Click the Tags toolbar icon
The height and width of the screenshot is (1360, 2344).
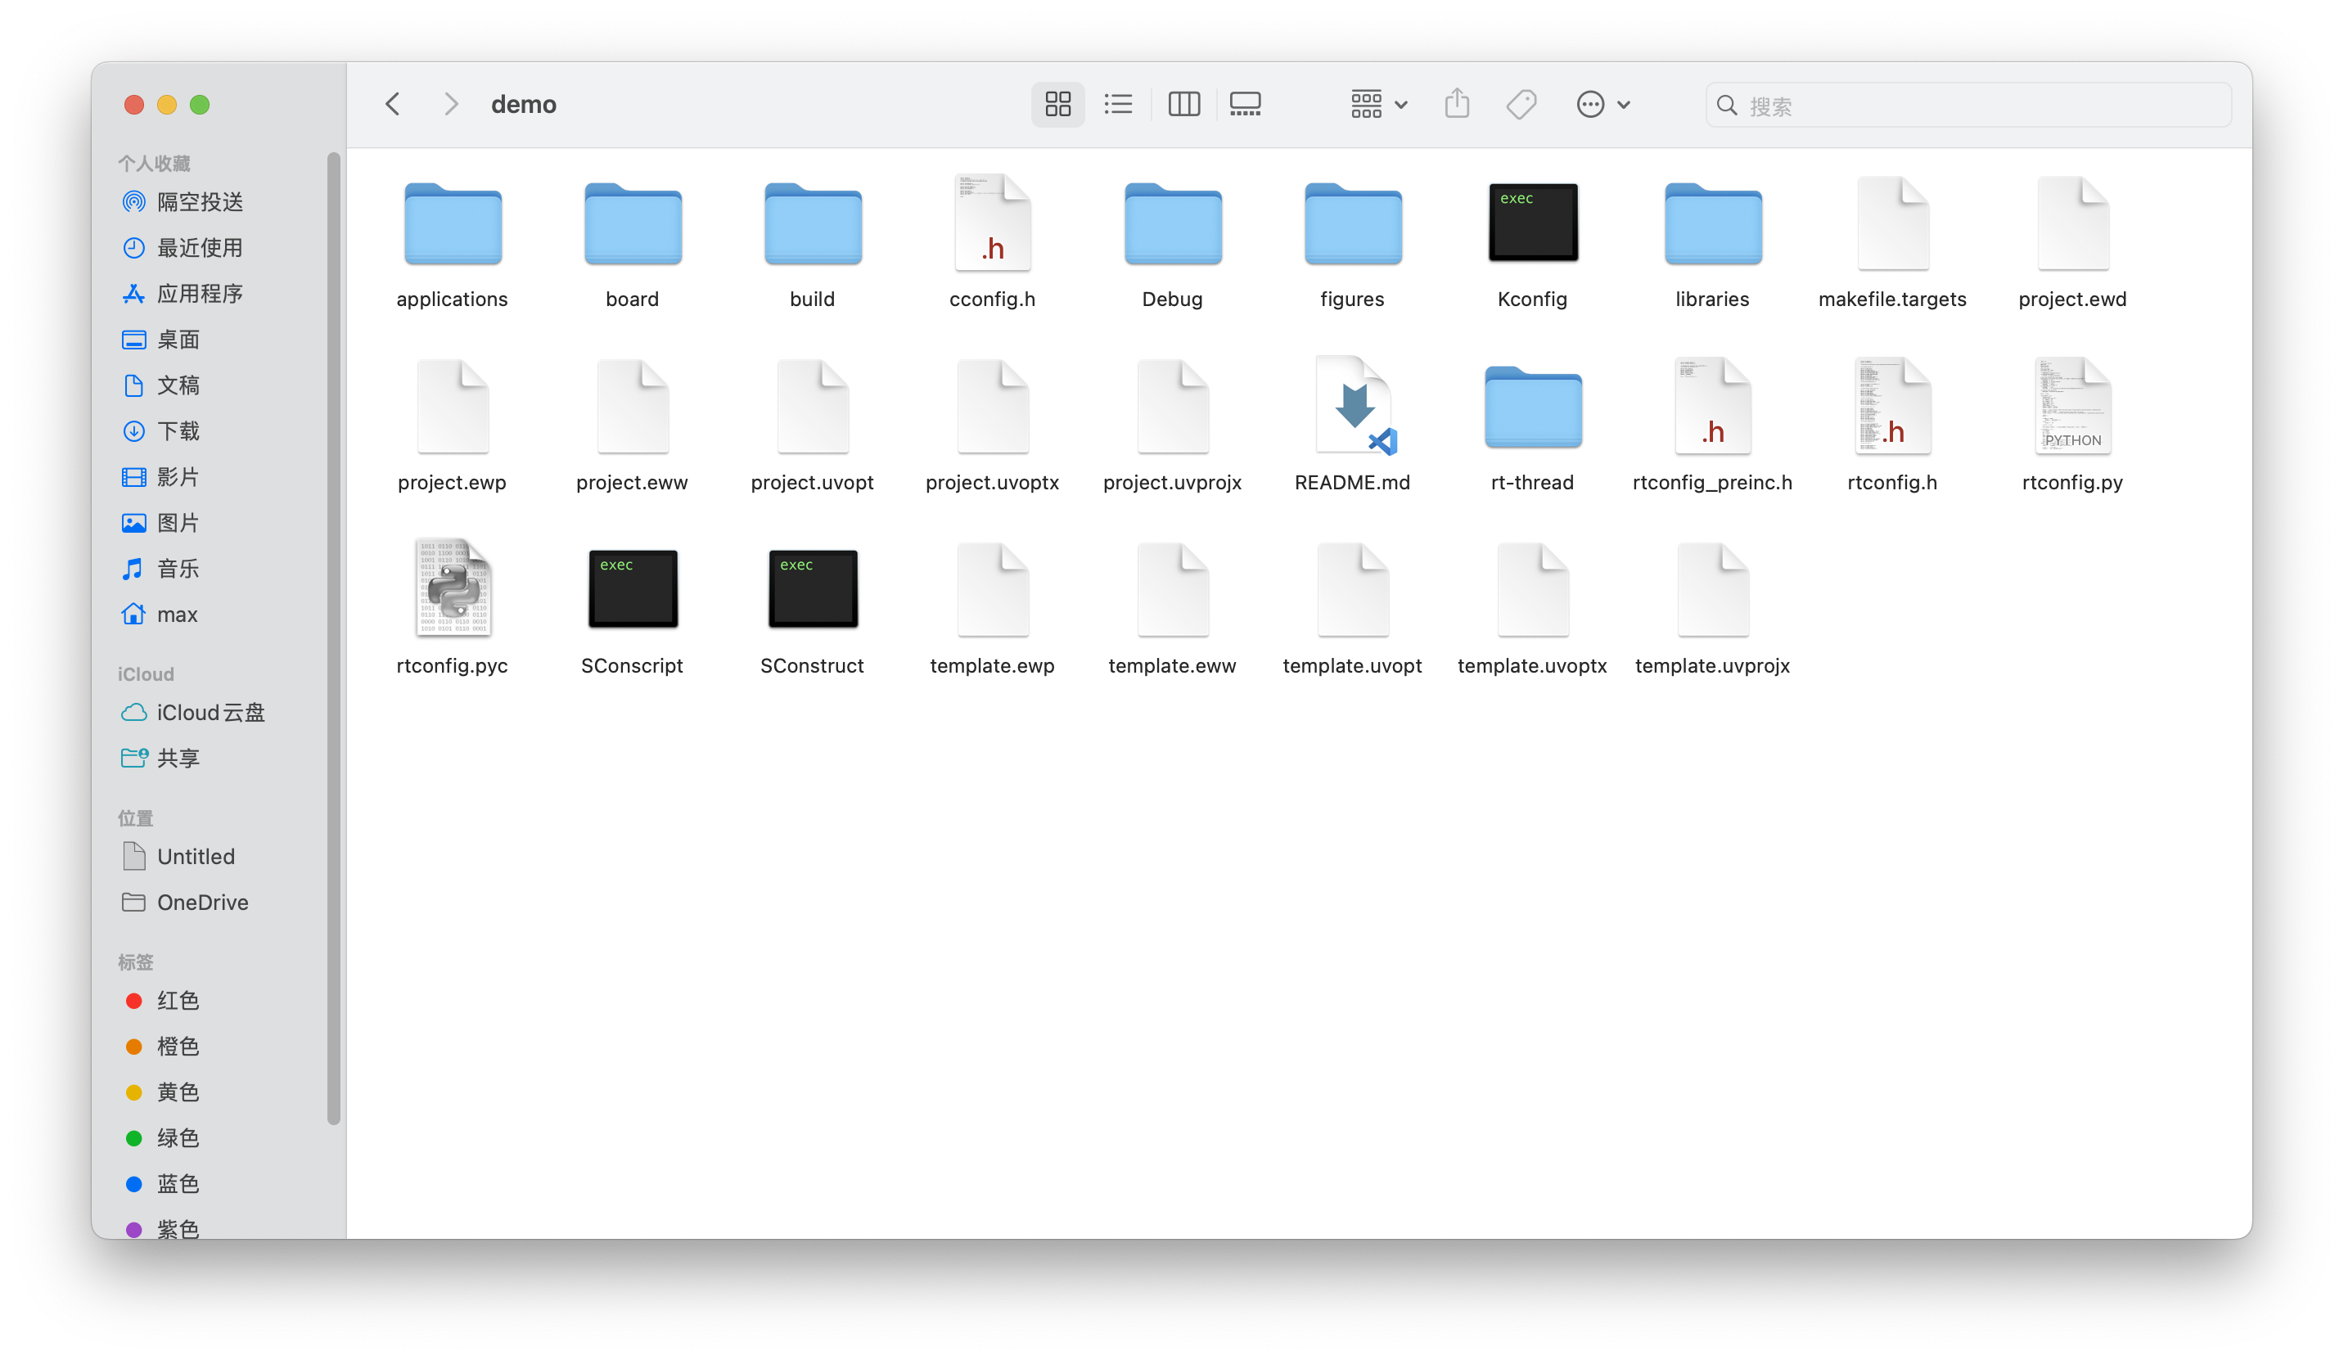click(x=1521, y=104)
